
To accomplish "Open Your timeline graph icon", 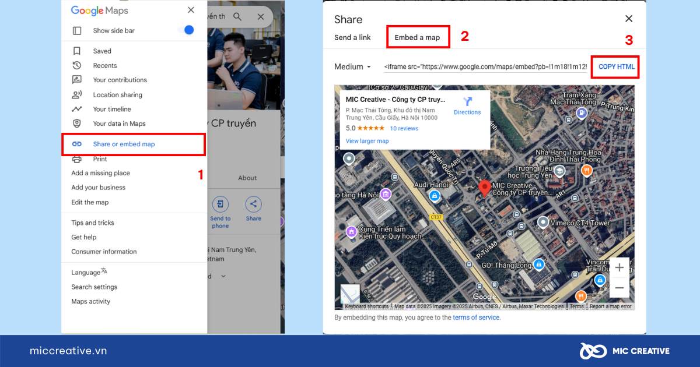I will (x=77, y=109).
